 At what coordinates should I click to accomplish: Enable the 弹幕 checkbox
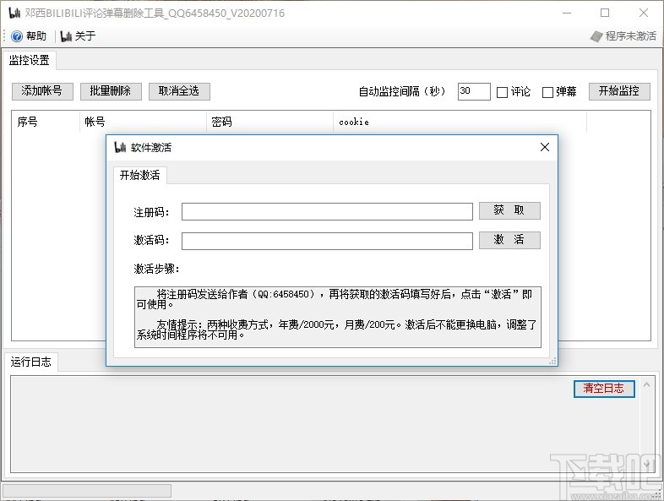(x=547, y=92)
